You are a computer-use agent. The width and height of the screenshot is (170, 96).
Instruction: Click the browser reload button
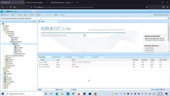11,7
